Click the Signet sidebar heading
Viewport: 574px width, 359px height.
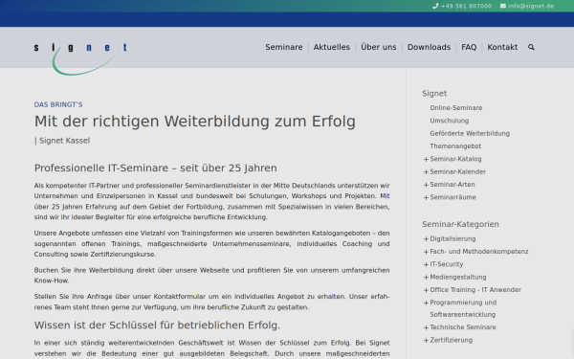[434, 94]
